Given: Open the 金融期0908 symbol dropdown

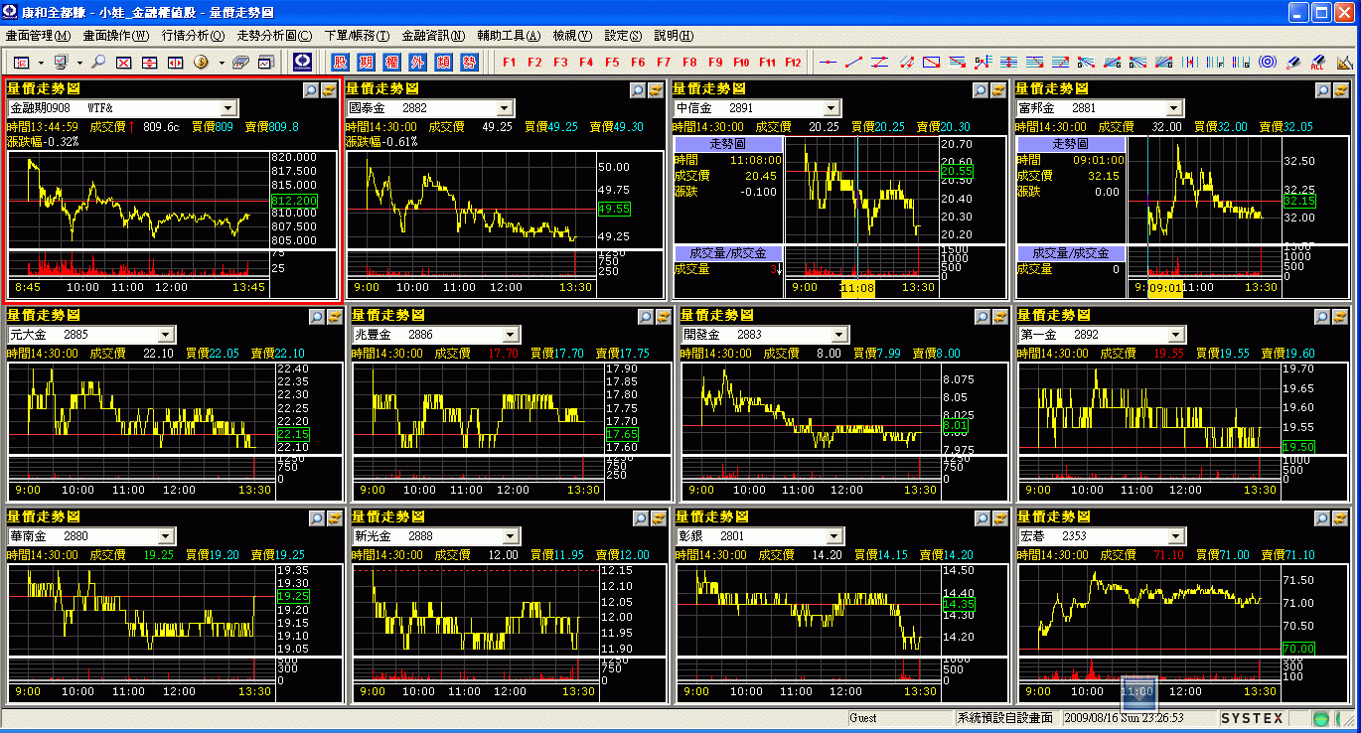Looking at the screenshot, I should pyautogui.click(x=228, y=107).
